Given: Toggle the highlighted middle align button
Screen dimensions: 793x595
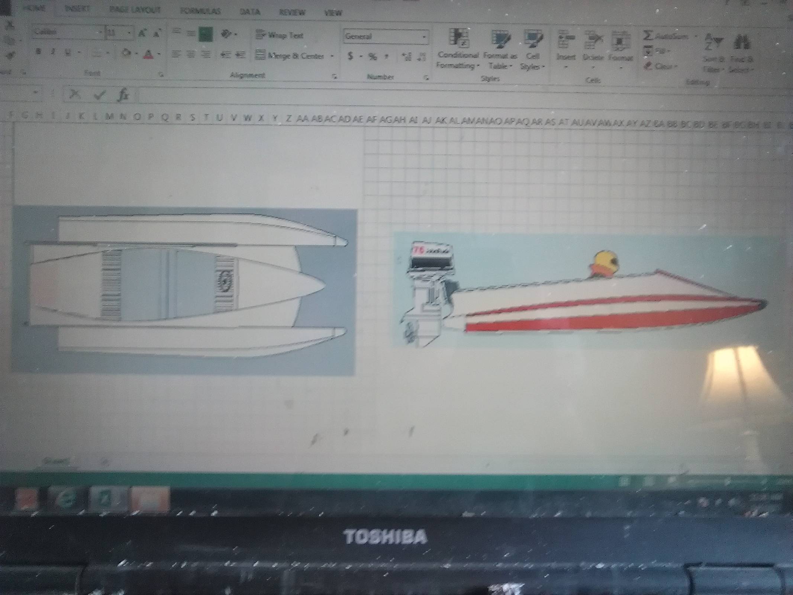Looking at the screenshot, I should point(205,35).
